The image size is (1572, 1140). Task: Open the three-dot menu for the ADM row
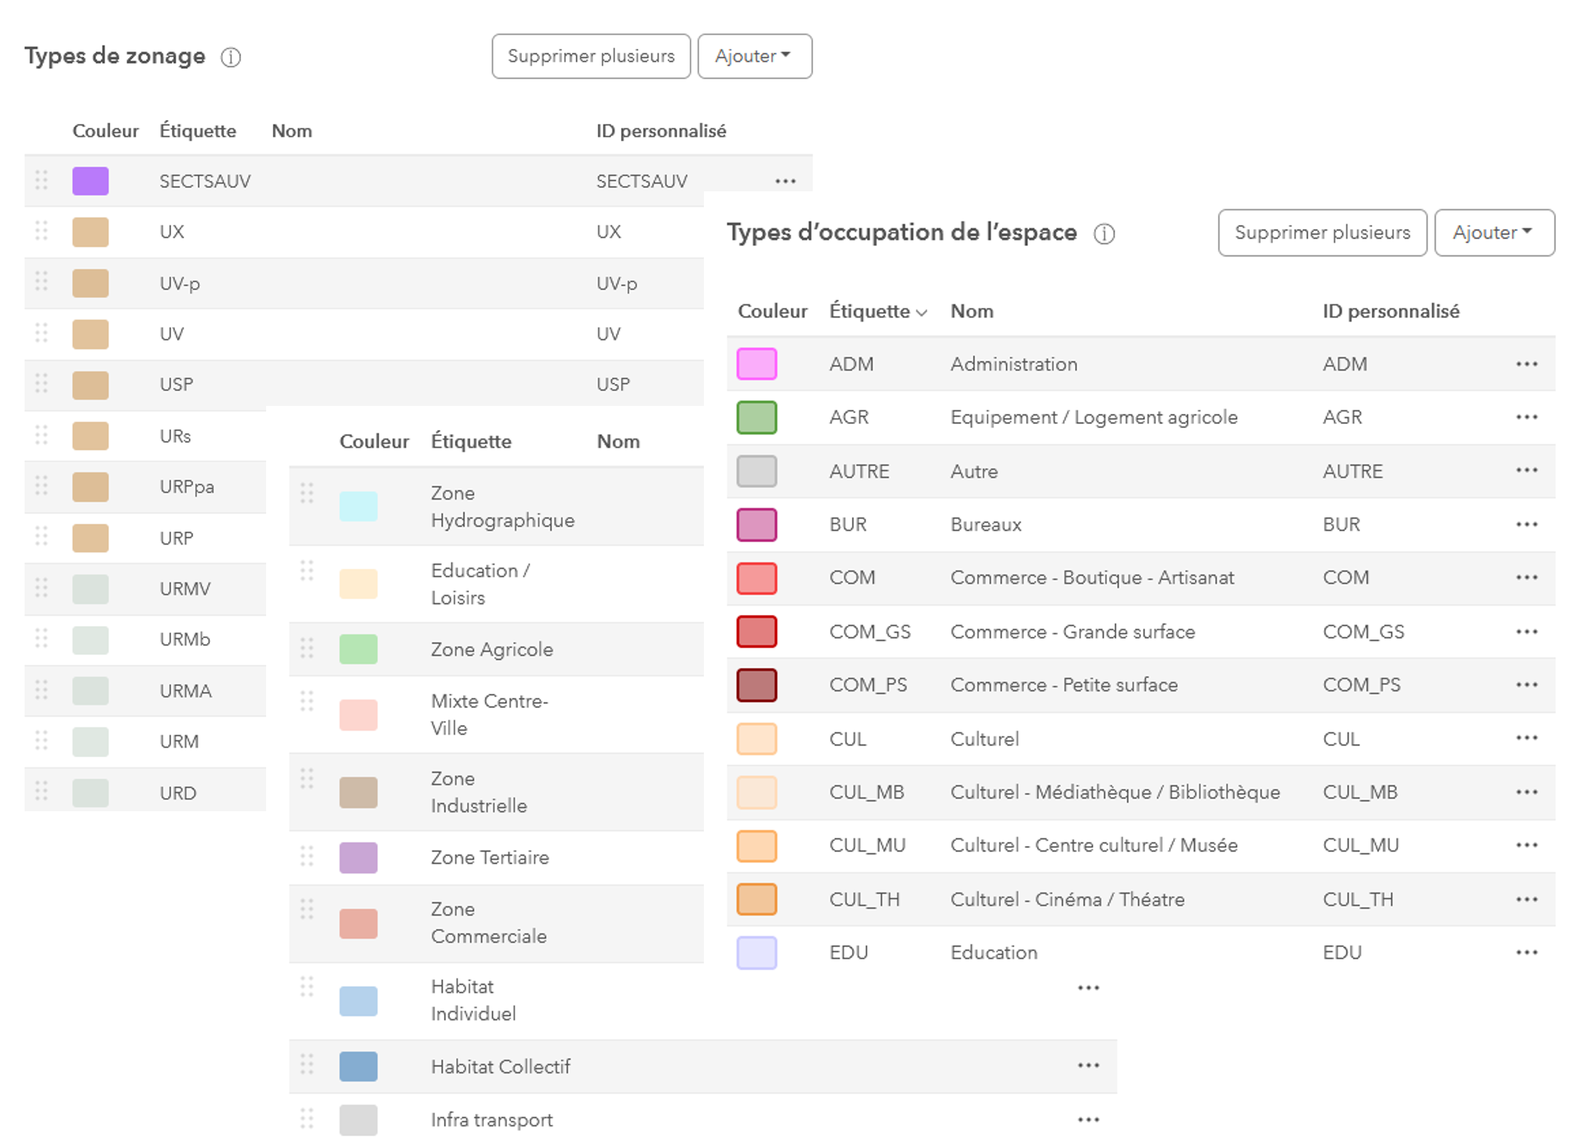point(1526,364)
